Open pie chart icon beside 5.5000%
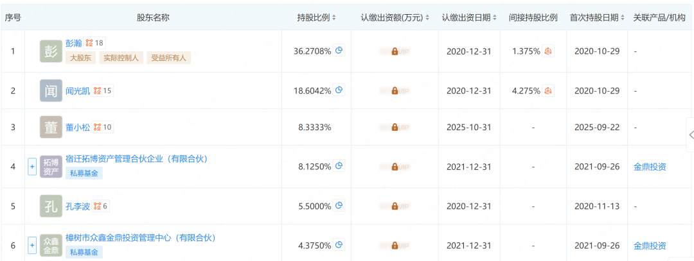 click(339, 205)
